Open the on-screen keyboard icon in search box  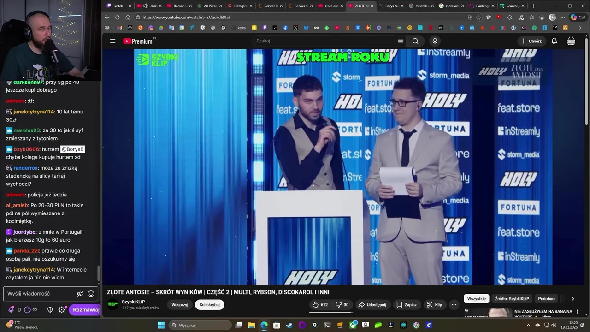[x=401, y=41]
